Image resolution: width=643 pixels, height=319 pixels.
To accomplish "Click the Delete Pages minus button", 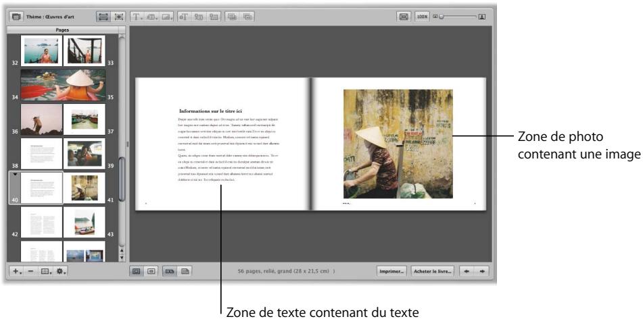I will click(31, 271).
